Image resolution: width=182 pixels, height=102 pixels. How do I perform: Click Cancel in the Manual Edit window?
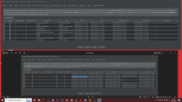(87, 47)
